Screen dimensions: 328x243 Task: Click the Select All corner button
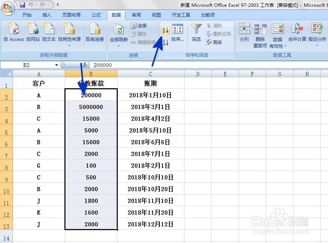click(6, 74)
